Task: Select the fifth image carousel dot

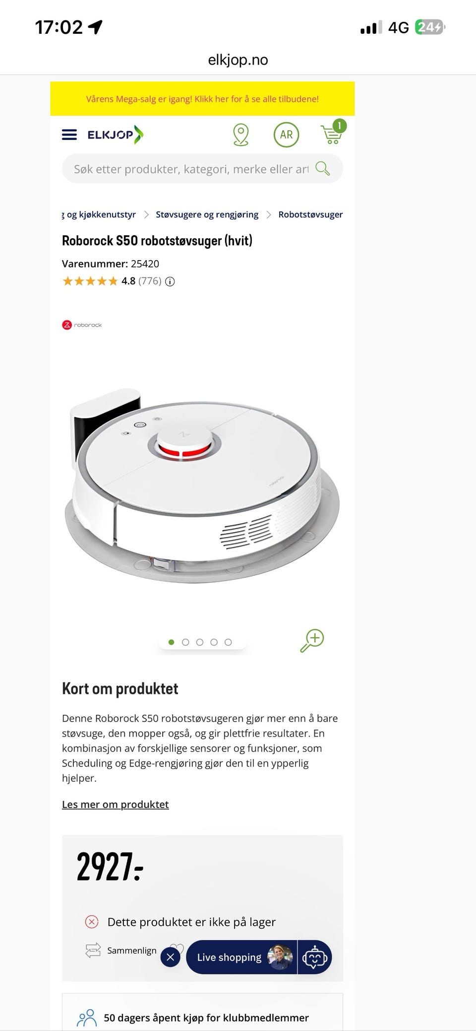Action: [x=228, y=642]
